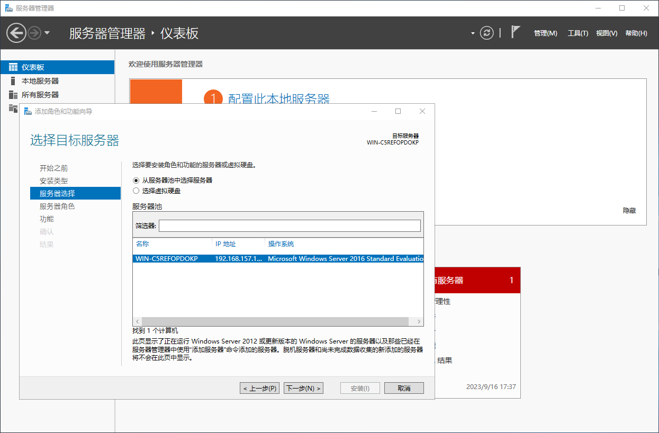This screenshot has height=433, width=659.
Task: Click the Microsoft Windows Server 2016 Standard cell
Action: coord(346,259)
